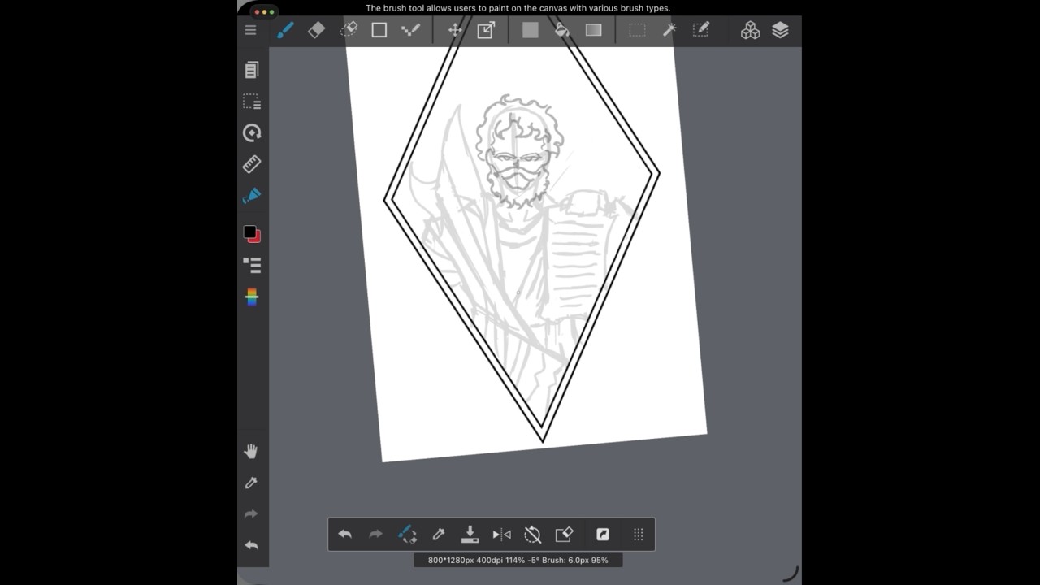Open the rainbow color palette

[252, 297]
